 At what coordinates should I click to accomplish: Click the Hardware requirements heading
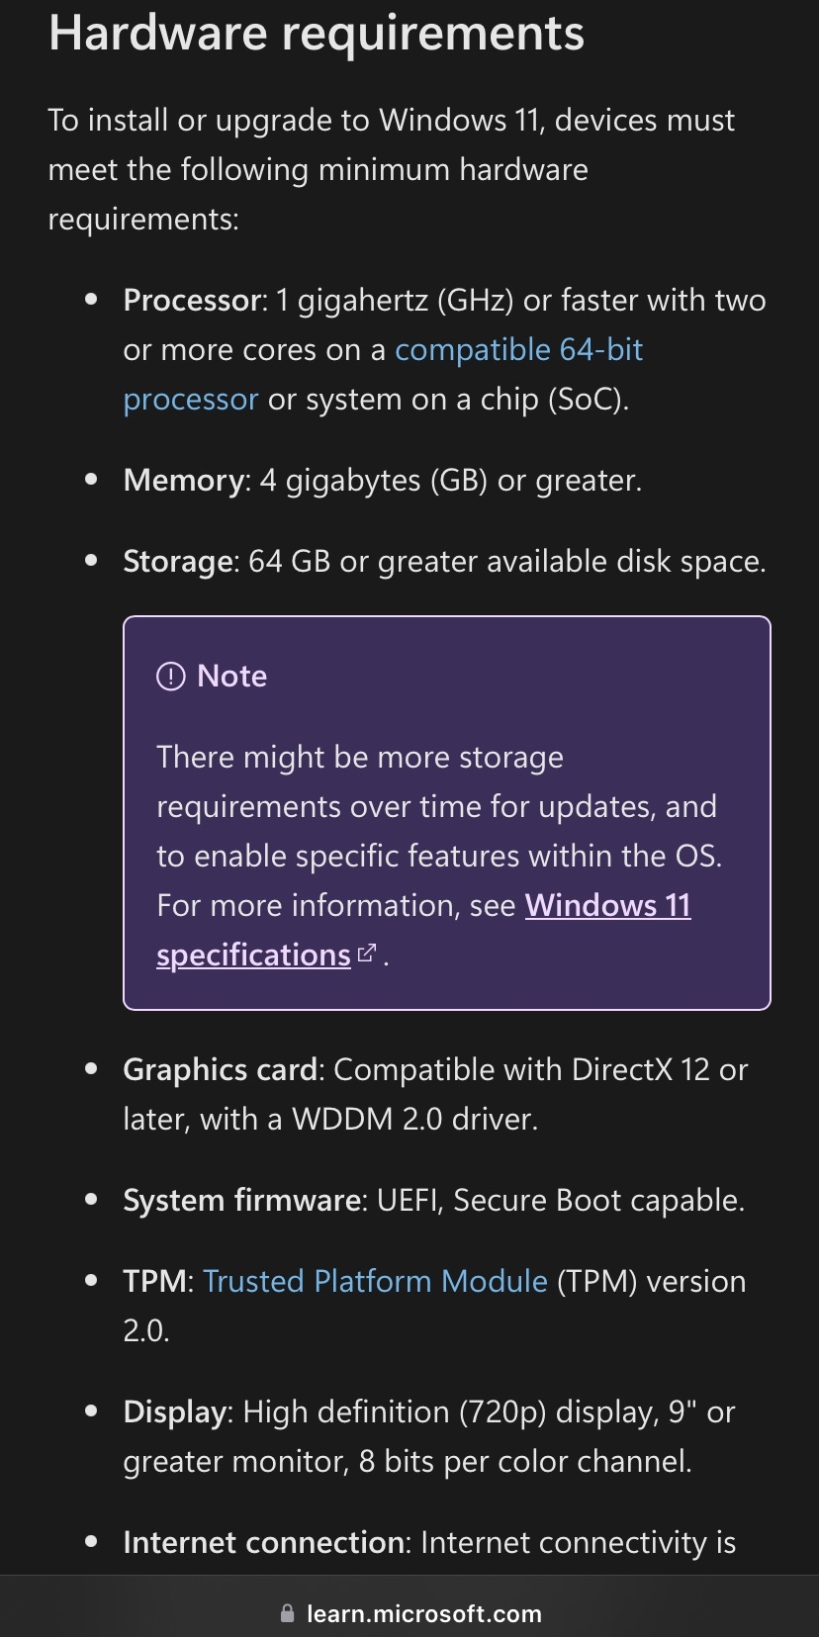pyautogui.click(x=317, y=33)
